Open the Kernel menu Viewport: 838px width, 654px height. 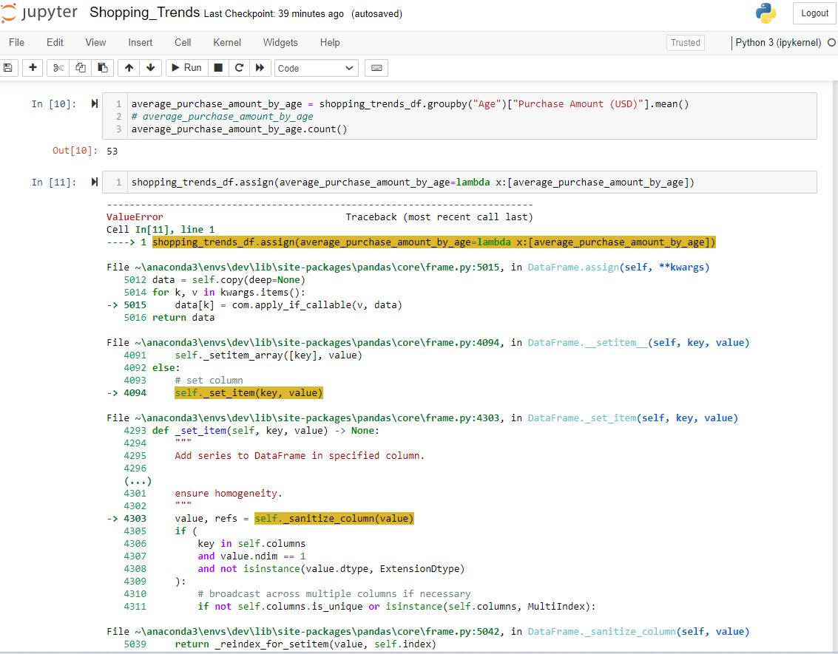(x=227, y=42)
